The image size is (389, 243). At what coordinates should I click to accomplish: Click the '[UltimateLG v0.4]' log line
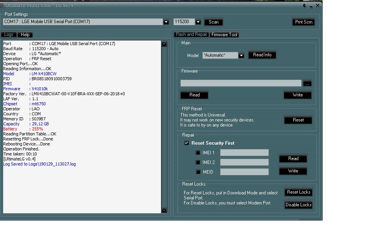click(x=19, y=159)
